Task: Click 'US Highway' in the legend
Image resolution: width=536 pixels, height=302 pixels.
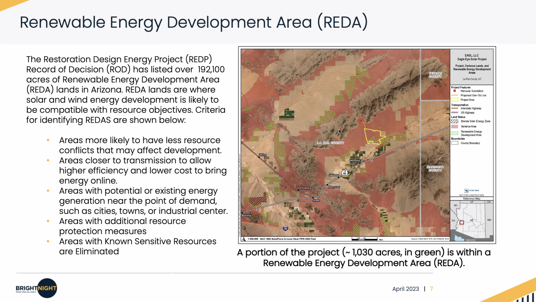Action: 467,113
